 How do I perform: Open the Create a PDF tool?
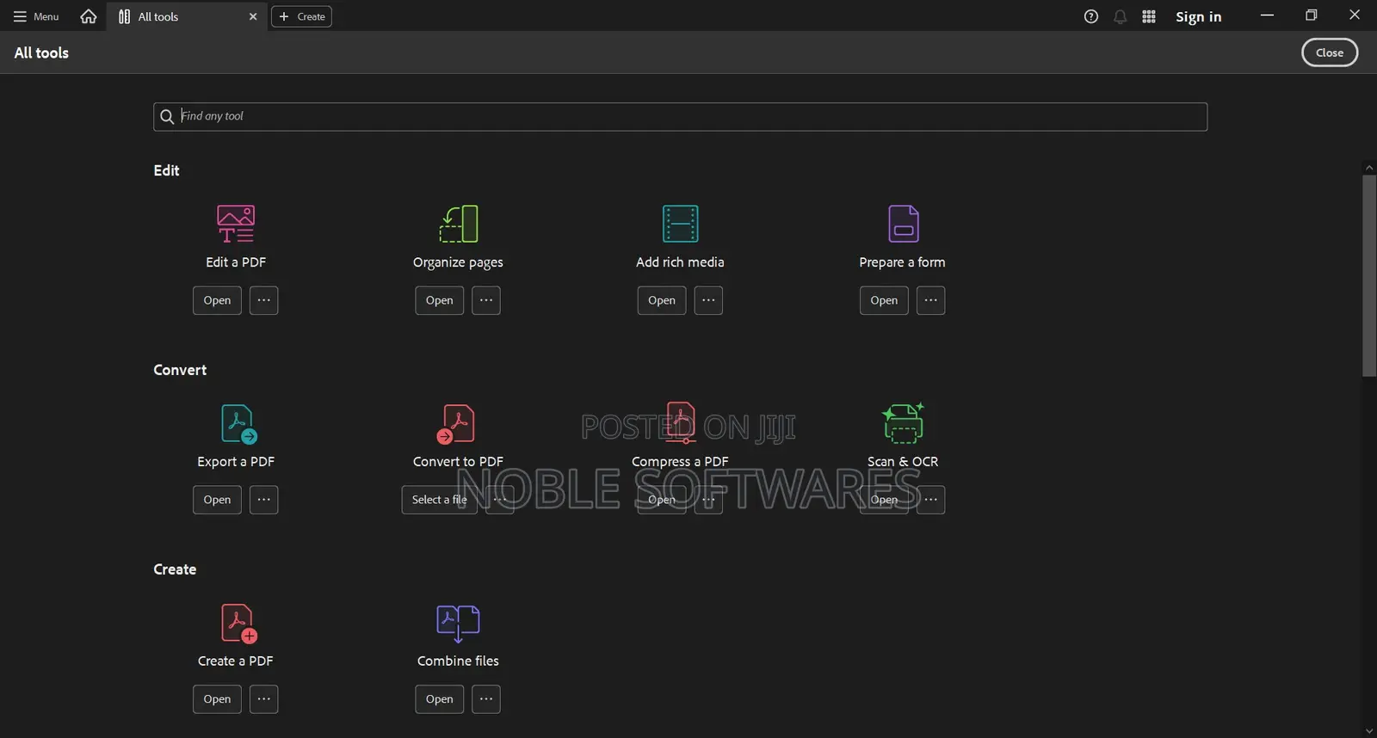click(217, 699)
